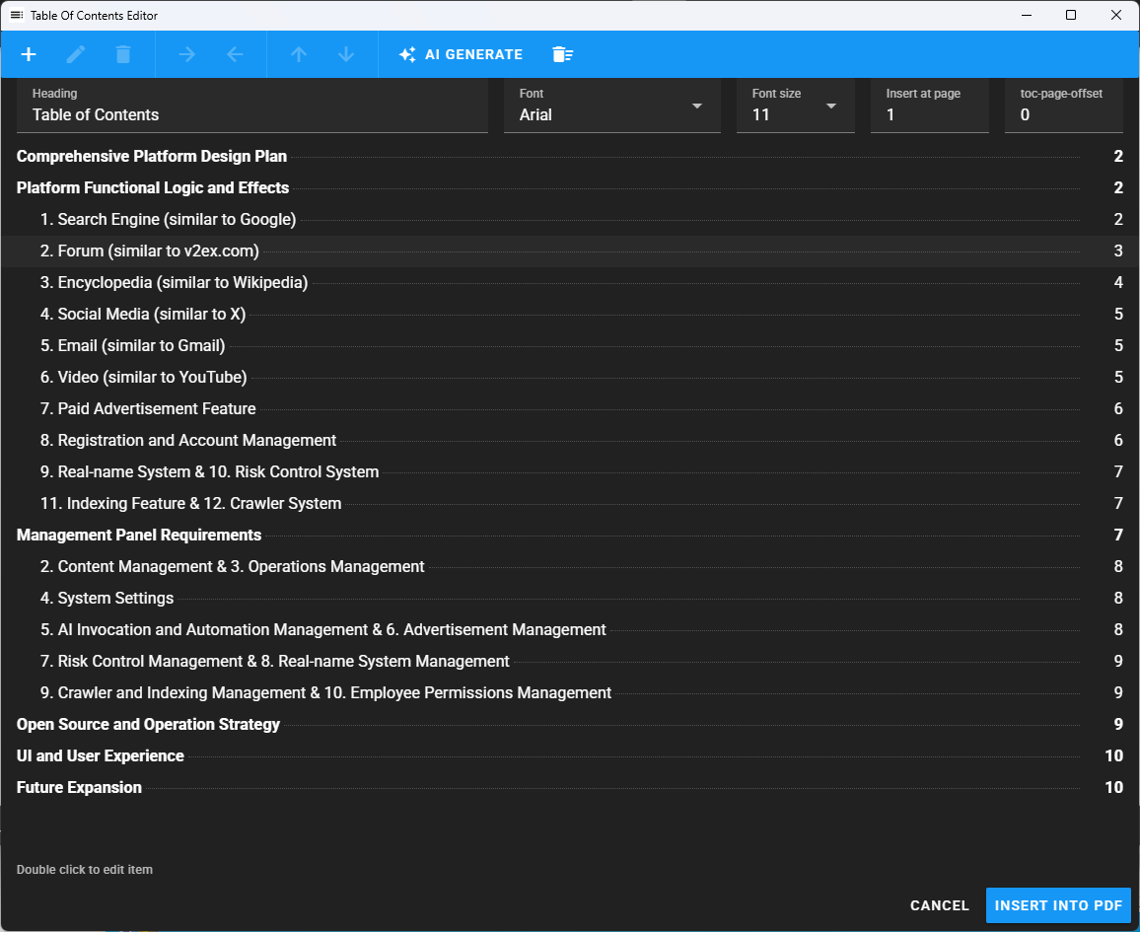Maximize the Table Of Contents Editor window

coord(1071,15)
